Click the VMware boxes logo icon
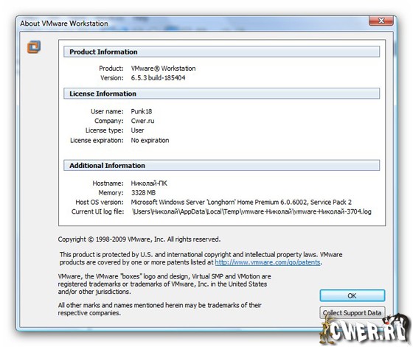Screen dimensions: 413x347 (x=34, y=47)
